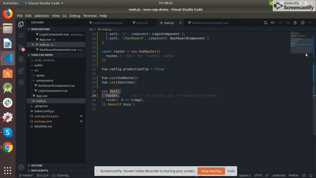Open LibreOffice Writer from the dock
Screen dimensions: 316x178
tap(8, 44)
